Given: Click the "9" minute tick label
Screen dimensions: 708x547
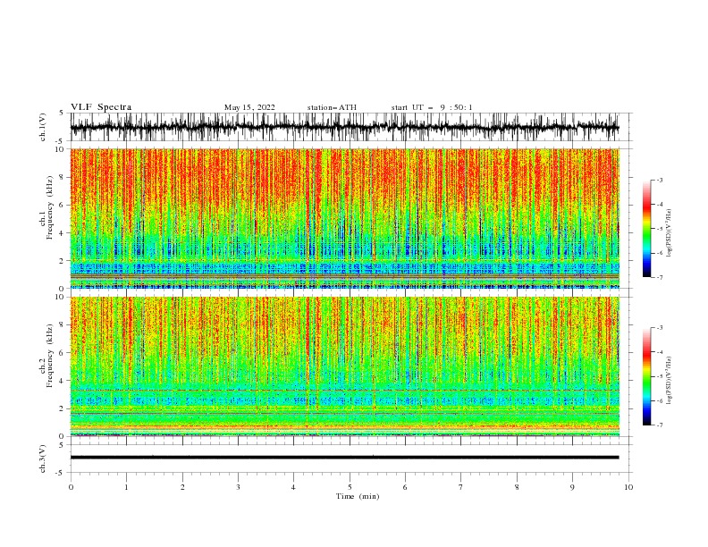Looking at the screenshot, I should click(x=572, y=487).
